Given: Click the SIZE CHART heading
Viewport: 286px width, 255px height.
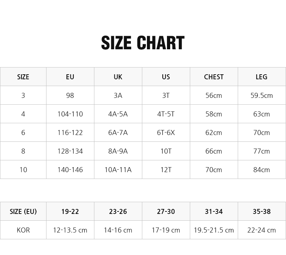Looking at the screenshot, I should pos(143,43).
